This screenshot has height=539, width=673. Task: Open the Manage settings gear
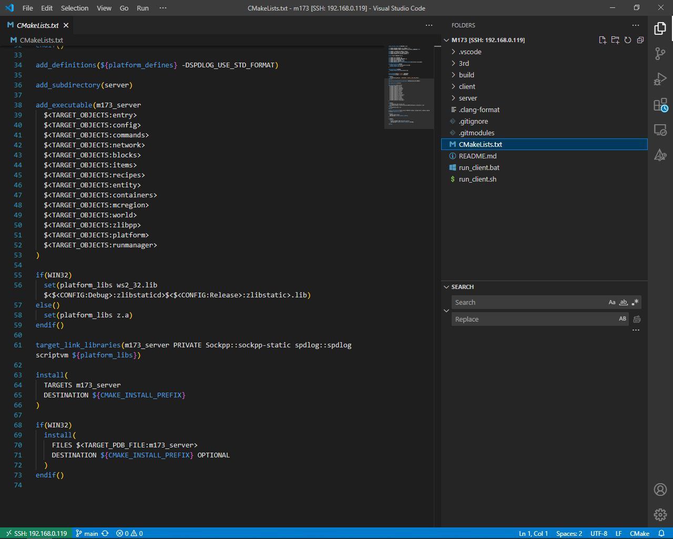coord(660,514)
